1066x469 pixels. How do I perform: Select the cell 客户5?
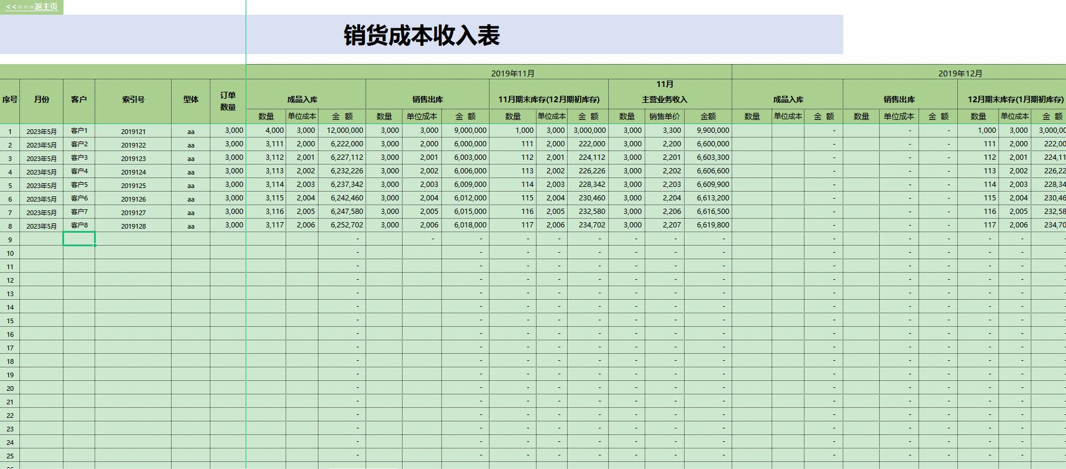[79, 185]
